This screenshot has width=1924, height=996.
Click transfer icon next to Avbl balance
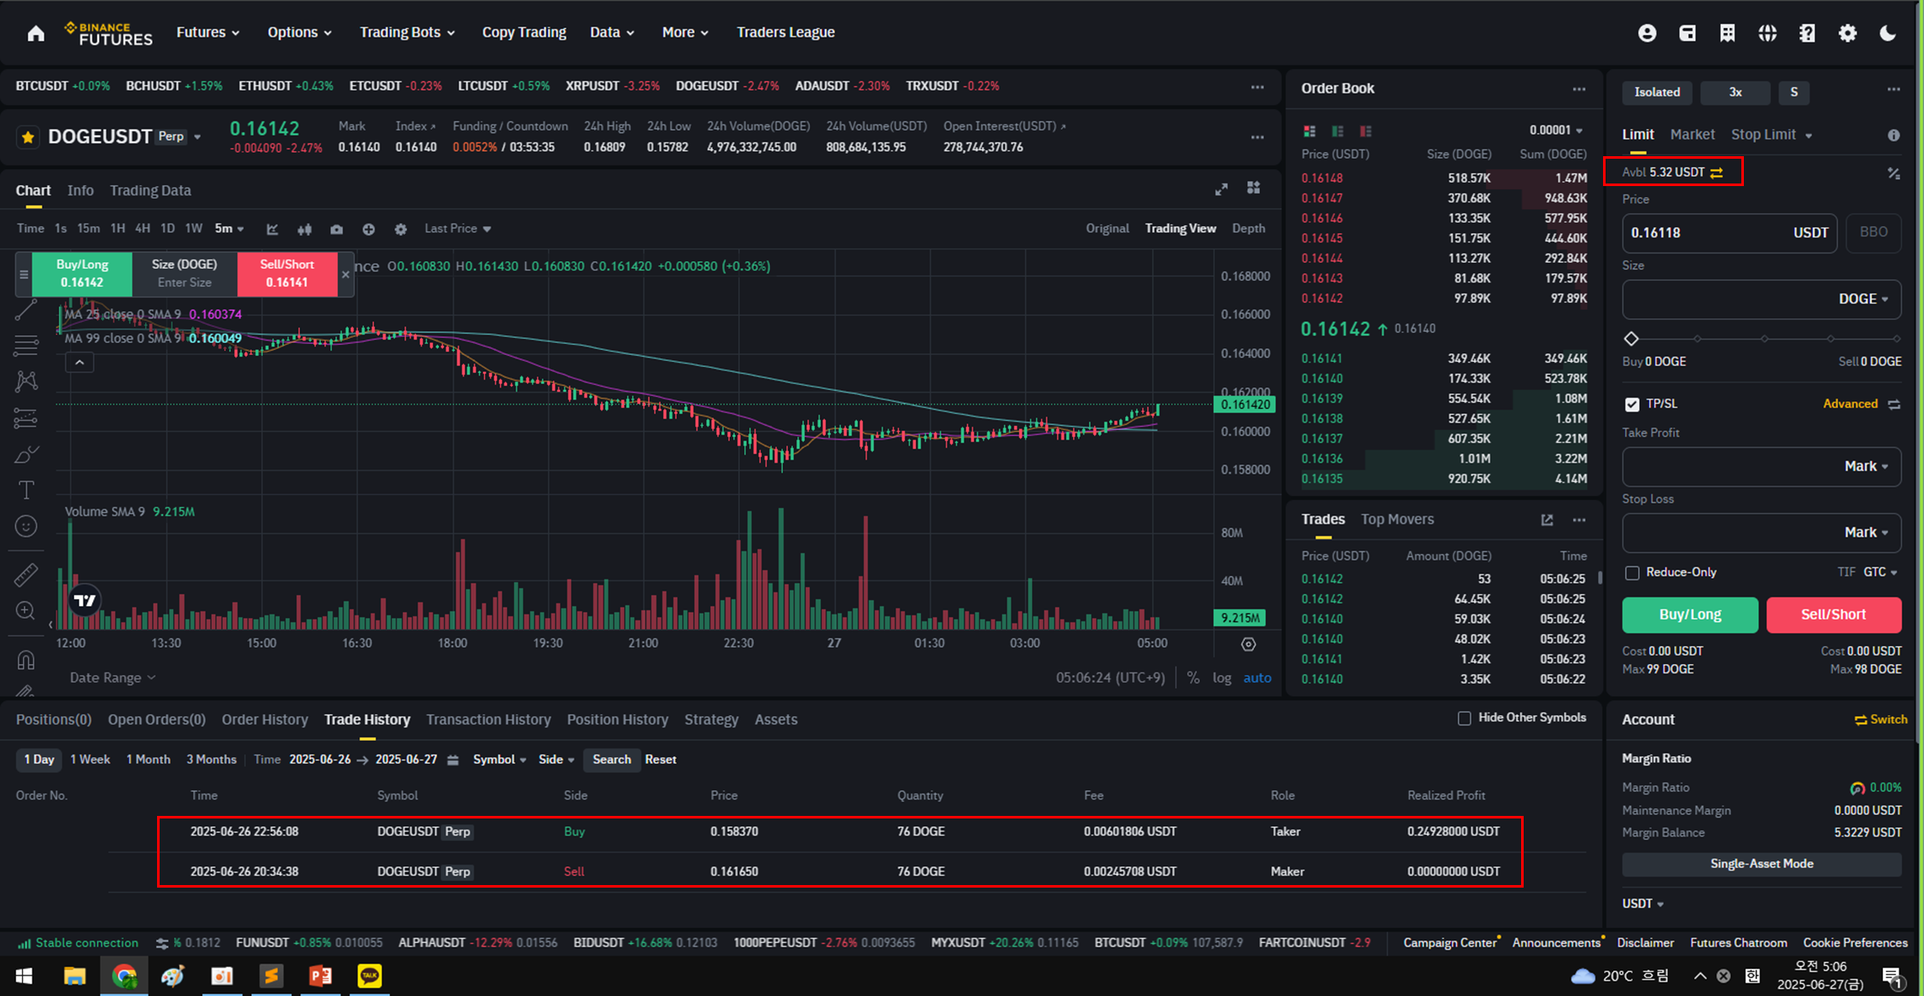1717,172
